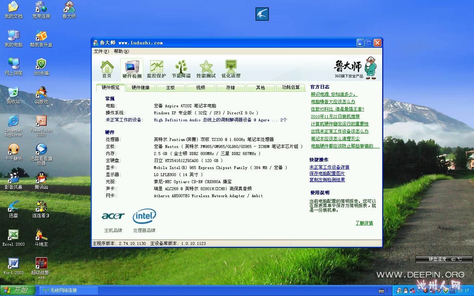Select Excel 2003 desktop icon
Screen dimensions: 474x296
[x=13, y=238]
